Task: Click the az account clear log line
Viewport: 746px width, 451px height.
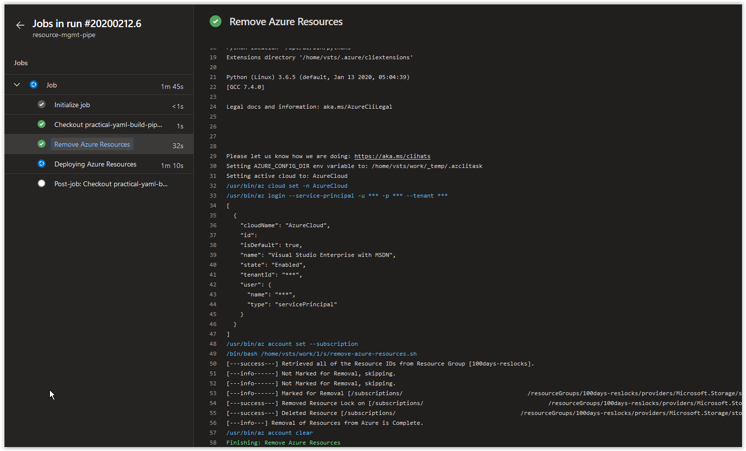Action: 269,433
